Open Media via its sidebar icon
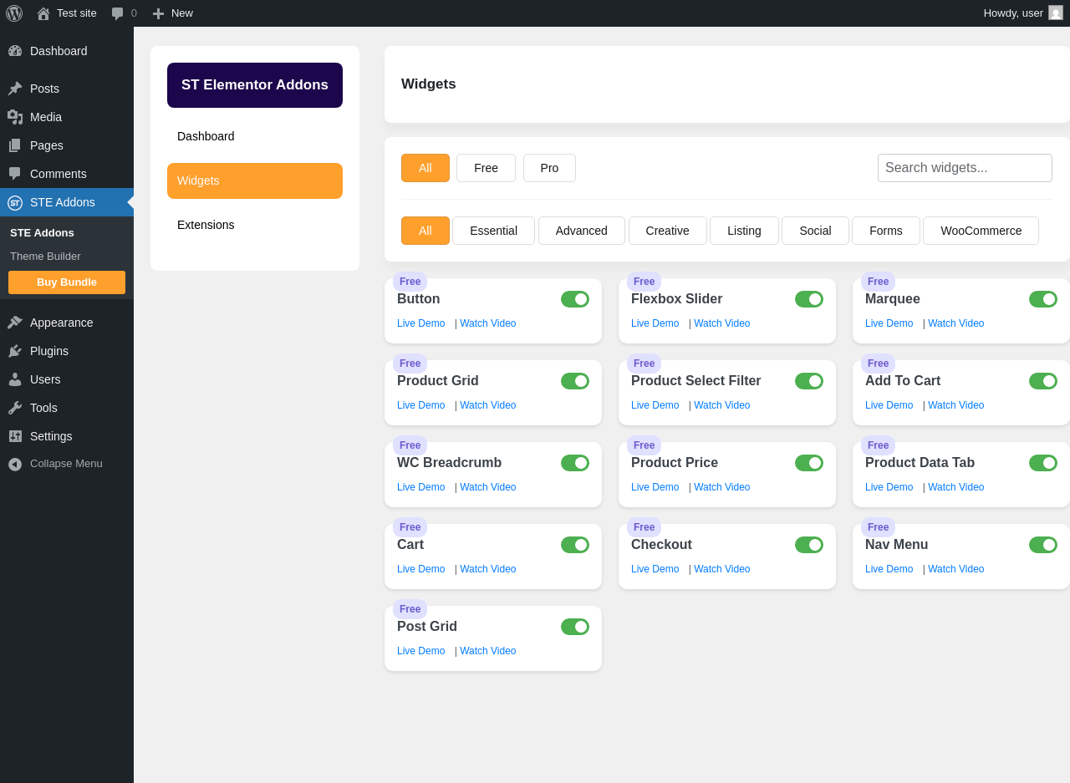The width and height of the screenshot is (1070, 783). [15, 117]
